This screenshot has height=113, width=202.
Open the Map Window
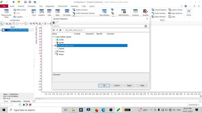(104, 13)
